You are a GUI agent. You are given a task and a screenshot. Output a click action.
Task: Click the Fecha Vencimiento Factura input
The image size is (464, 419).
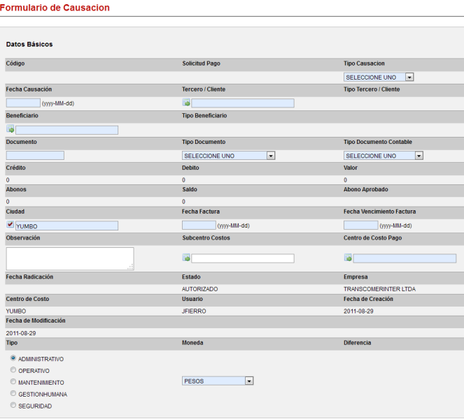pyautogui.click(x=360, y=226)
